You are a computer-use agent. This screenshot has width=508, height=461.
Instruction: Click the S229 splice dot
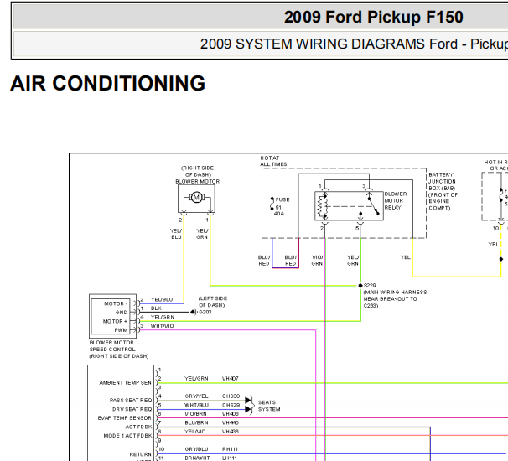[x=360, y=286]
